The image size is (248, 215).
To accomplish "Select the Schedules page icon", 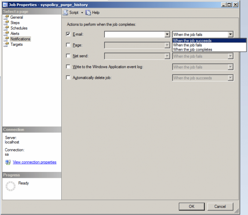I will [x=6, y=28].
